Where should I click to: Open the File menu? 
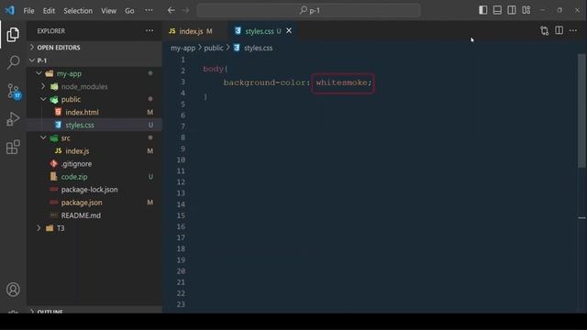(28, 11)
